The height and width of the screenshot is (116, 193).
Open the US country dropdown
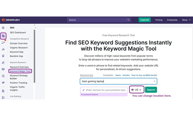point(136,90)
